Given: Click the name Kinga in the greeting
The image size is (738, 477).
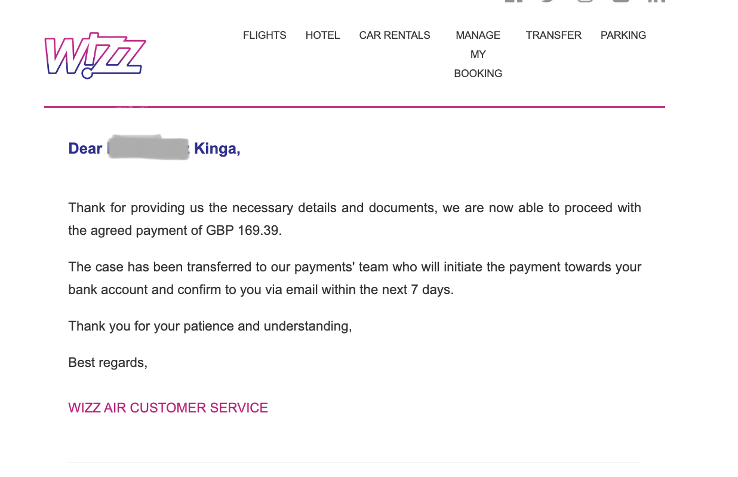Looking at the screenshot, I should [216, 148].
